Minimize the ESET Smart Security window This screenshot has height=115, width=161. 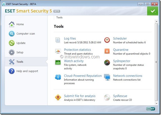tap(141, 4)
